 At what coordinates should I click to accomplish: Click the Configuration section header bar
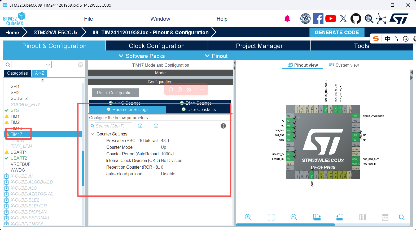(x=160, y=82)
